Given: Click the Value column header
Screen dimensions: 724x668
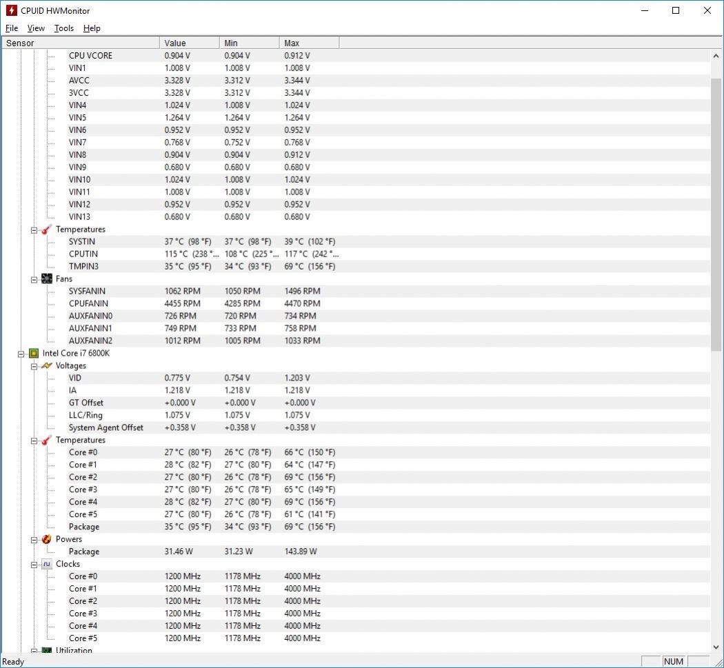Looking at the screenshot, I should pyautogui.click(x=190, y=43).
